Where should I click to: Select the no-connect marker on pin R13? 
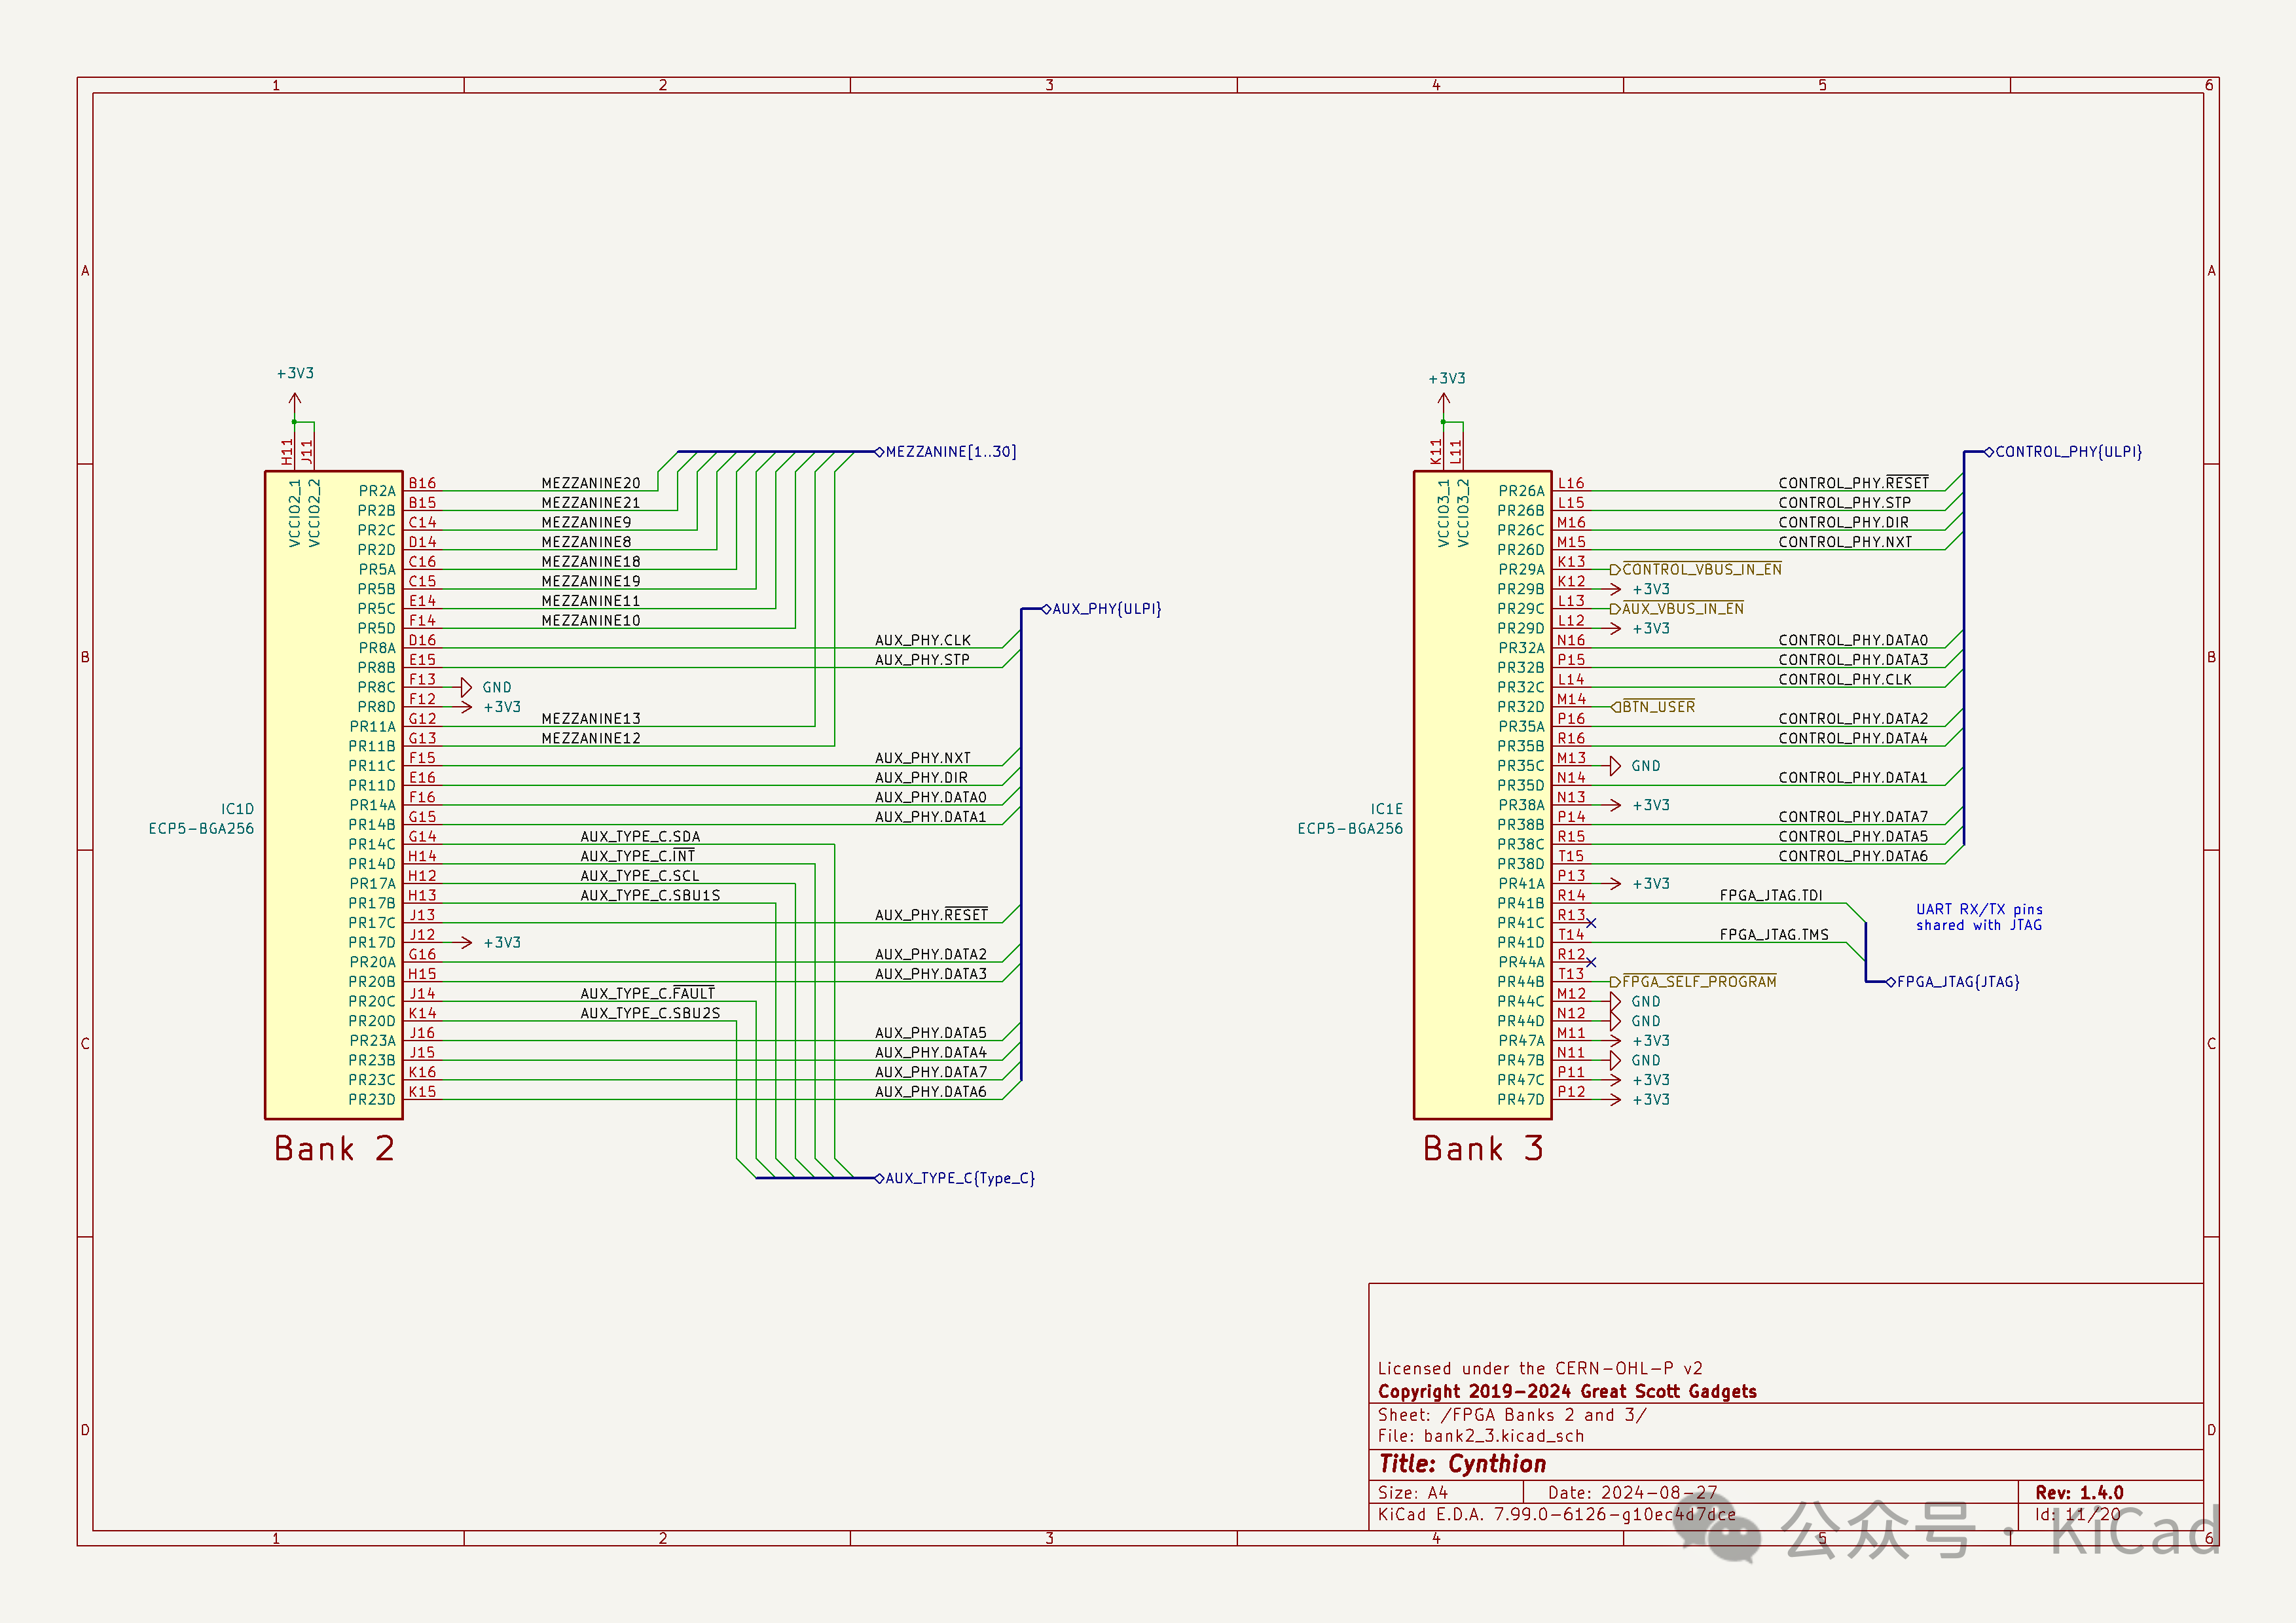(1591, 923)
